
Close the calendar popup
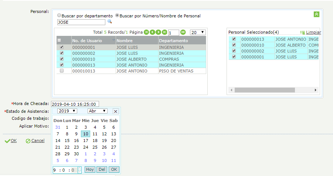(x=116, y=111)
